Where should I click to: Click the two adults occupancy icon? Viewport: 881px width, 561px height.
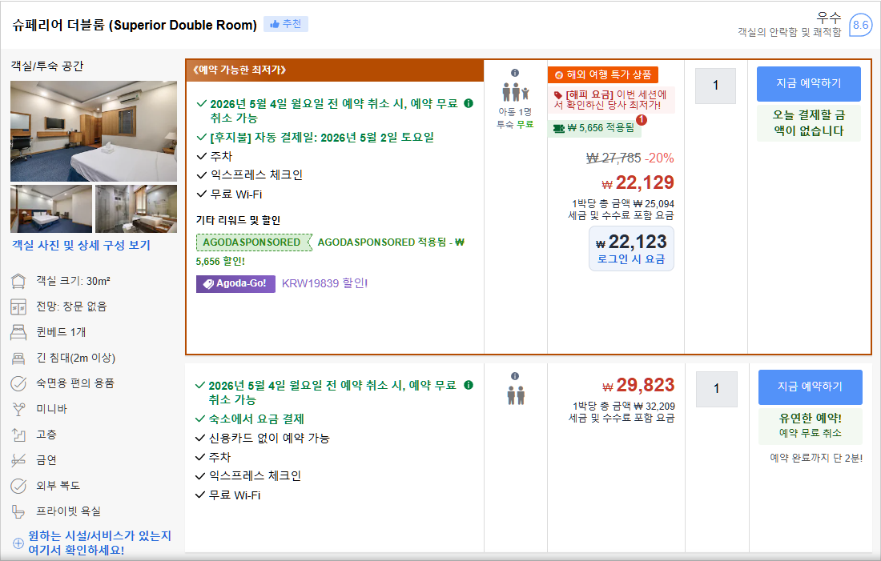coord(516,395)
